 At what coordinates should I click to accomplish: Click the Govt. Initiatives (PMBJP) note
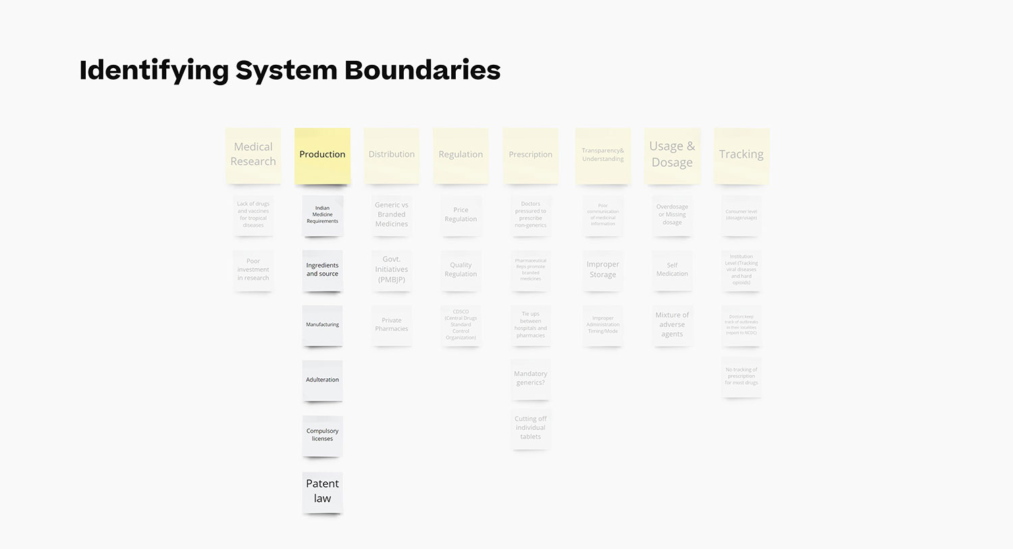point(392,269)
